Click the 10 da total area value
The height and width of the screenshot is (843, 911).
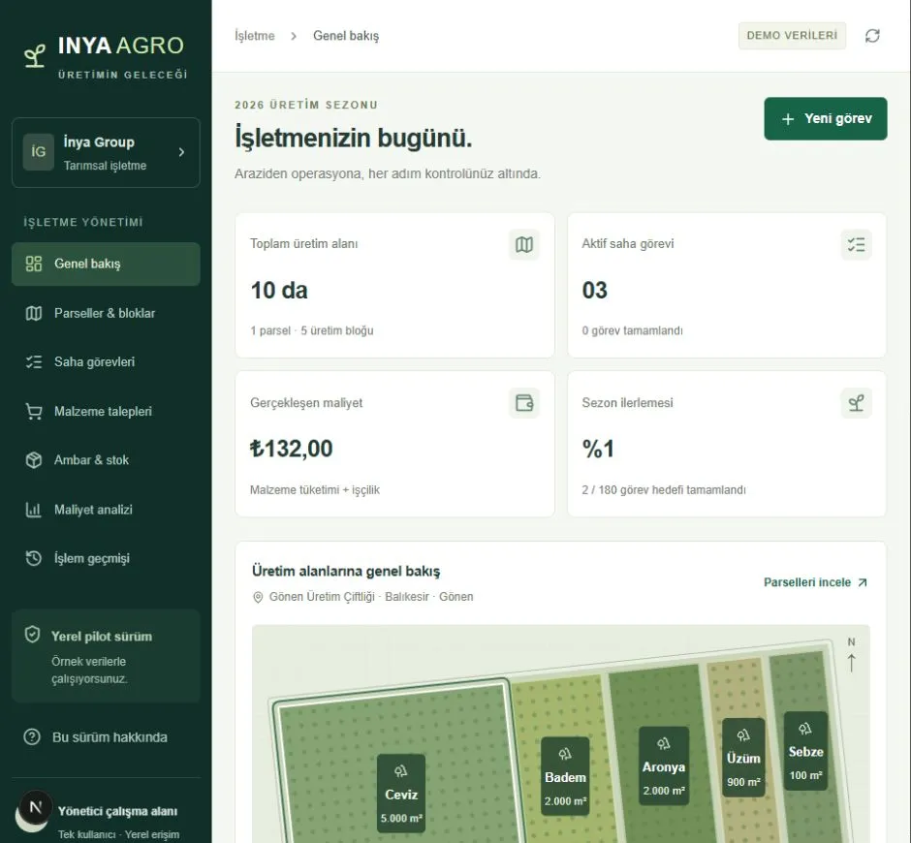(279, 291)
